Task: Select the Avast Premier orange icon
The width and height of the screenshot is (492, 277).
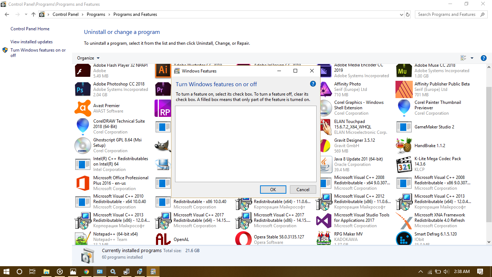Action: tap(82, 108)
